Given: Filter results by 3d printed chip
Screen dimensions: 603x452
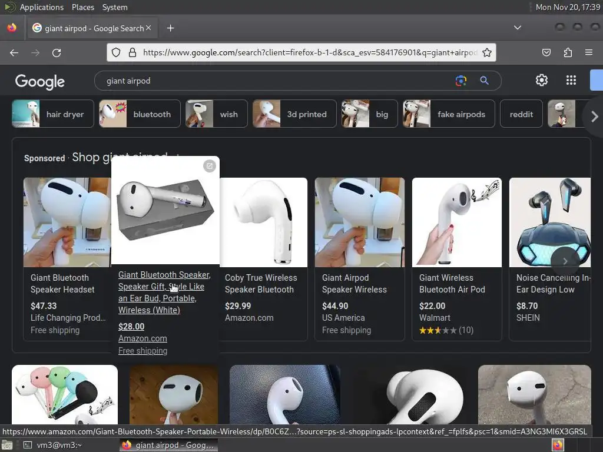Looking at the screenshot, I should click(294, 114).
